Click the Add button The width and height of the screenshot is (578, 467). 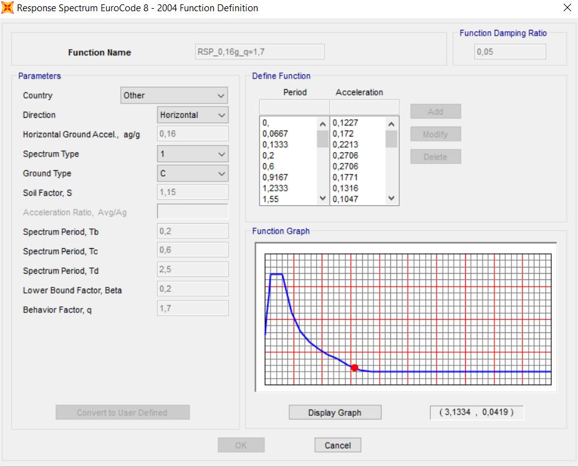(x=436, y=112)
